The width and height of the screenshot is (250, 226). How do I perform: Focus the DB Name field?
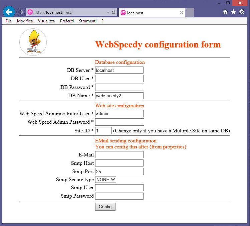(119, 96)
